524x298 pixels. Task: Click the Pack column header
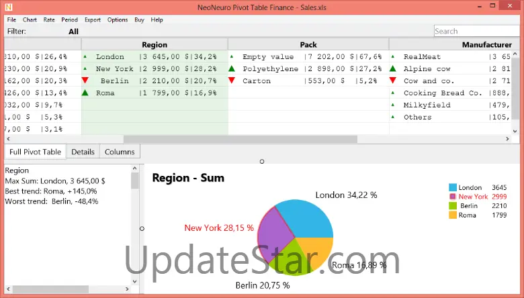click(x=308, y=44)
